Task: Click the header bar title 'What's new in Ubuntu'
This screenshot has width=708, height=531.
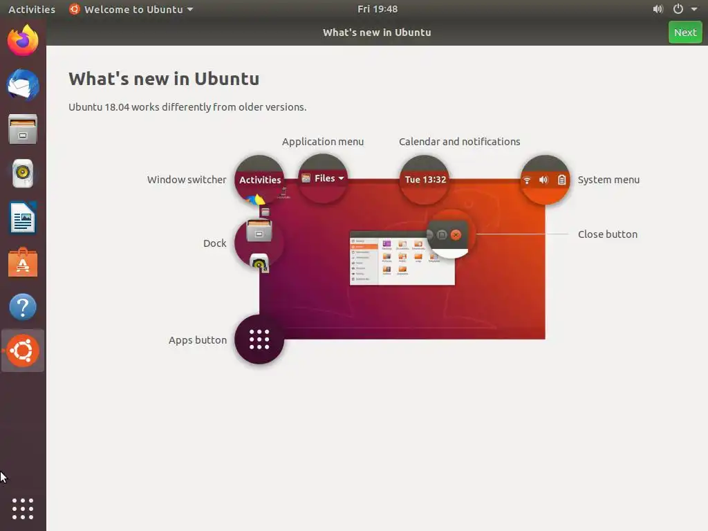Action: tap(377, 32)
